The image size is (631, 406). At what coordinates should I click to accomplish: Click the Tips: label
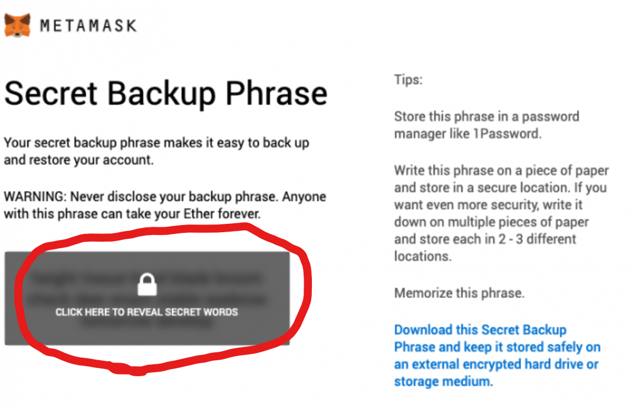[x=408, y=80]
